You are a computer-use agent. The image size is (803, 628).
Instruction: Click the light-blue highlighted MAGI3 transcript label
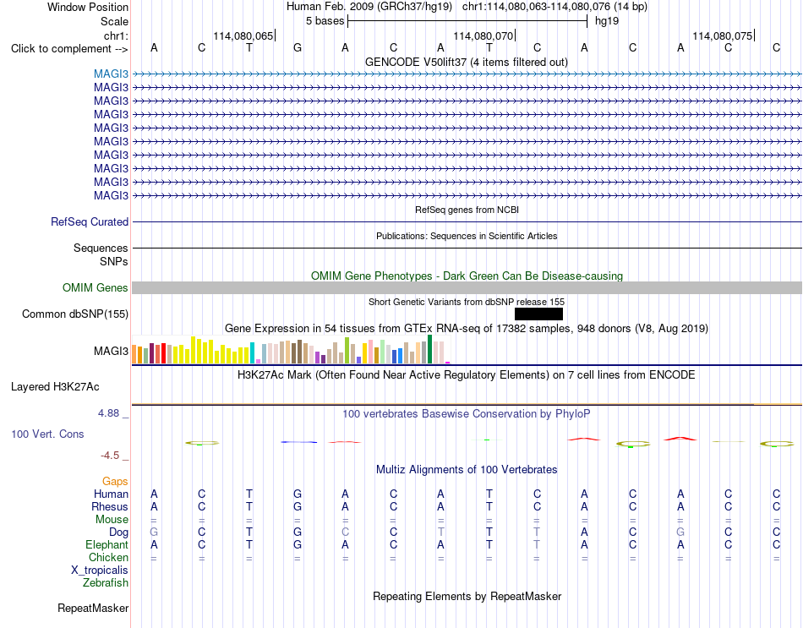pyautogui.click(x=111, y=74)
